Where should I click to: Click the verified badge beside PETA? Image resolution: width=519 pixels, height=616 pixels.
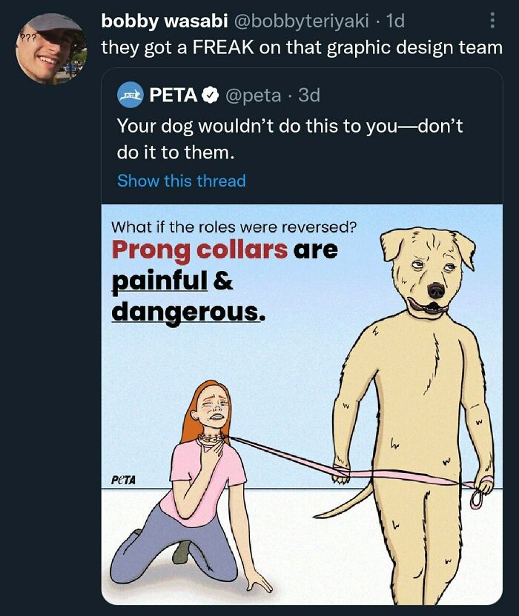[211, 95]
